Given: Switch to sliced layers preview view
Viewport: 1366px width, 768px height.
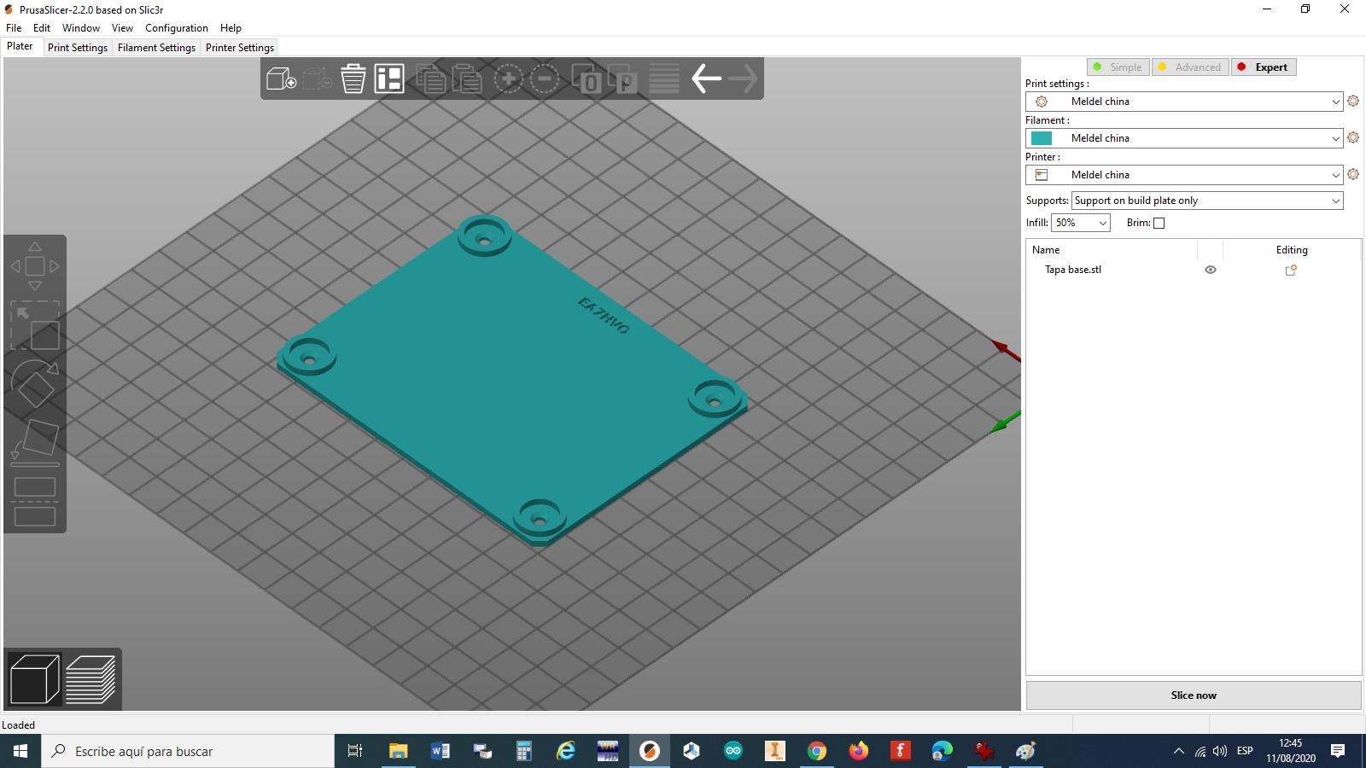Looking at the screenshot, I should click(90, 679).
